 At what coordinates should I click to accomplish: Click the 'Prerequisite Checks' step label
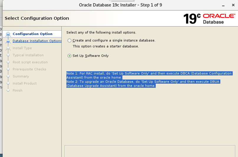(29, 69)
